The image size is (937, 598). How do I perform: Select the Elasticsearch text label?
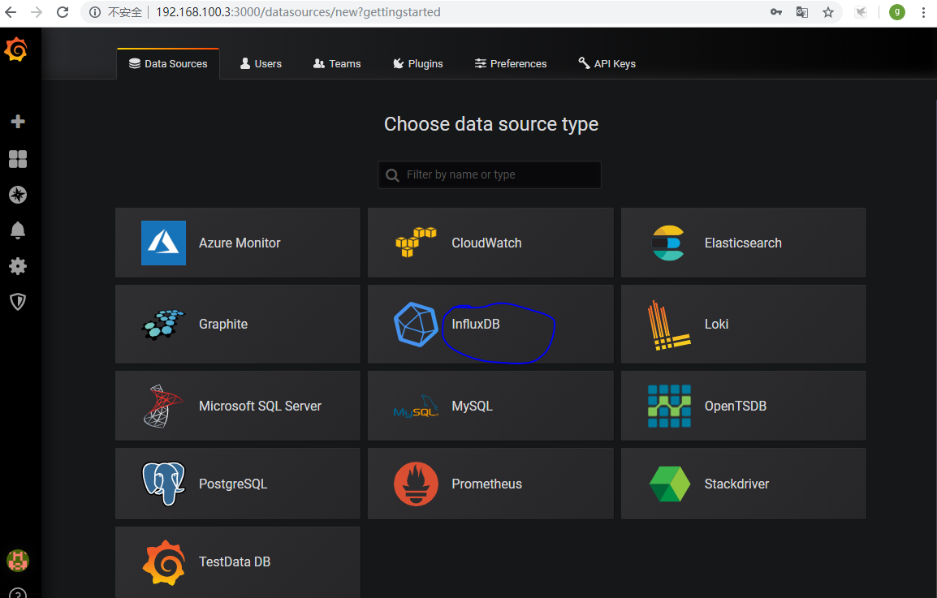pyautogui.click(x=743, y=243)
